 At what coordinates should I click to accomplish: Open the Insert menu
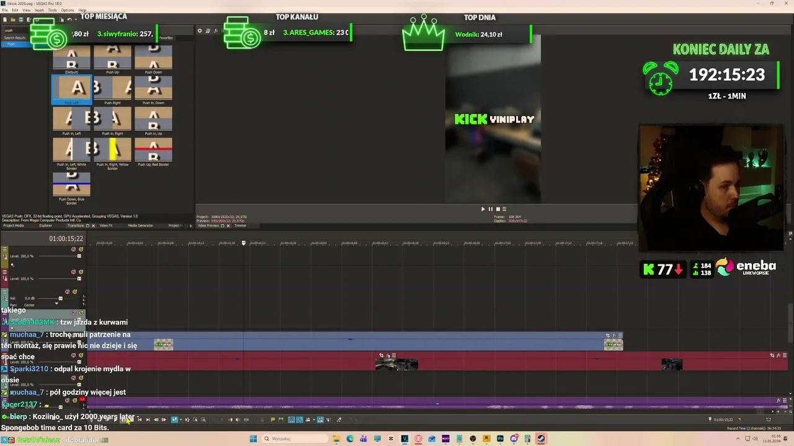coord(39,10)
